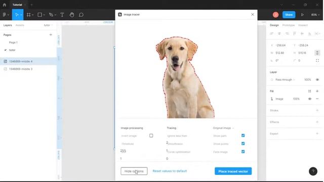Close the Image tracer dialog
The width and height of the screenshot is (324, 182).
[253, 15]
